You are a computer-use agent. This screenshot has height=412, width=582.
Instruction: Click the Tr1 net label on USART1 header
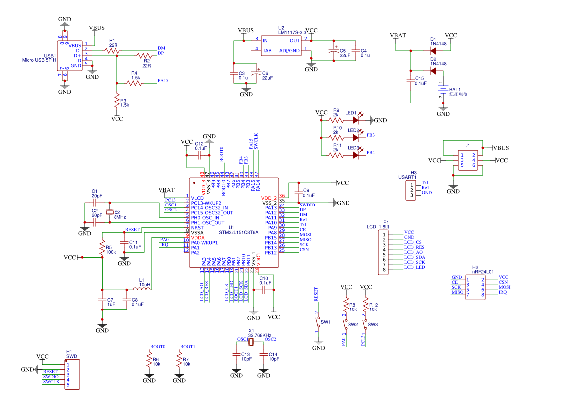tap(425, 183)
